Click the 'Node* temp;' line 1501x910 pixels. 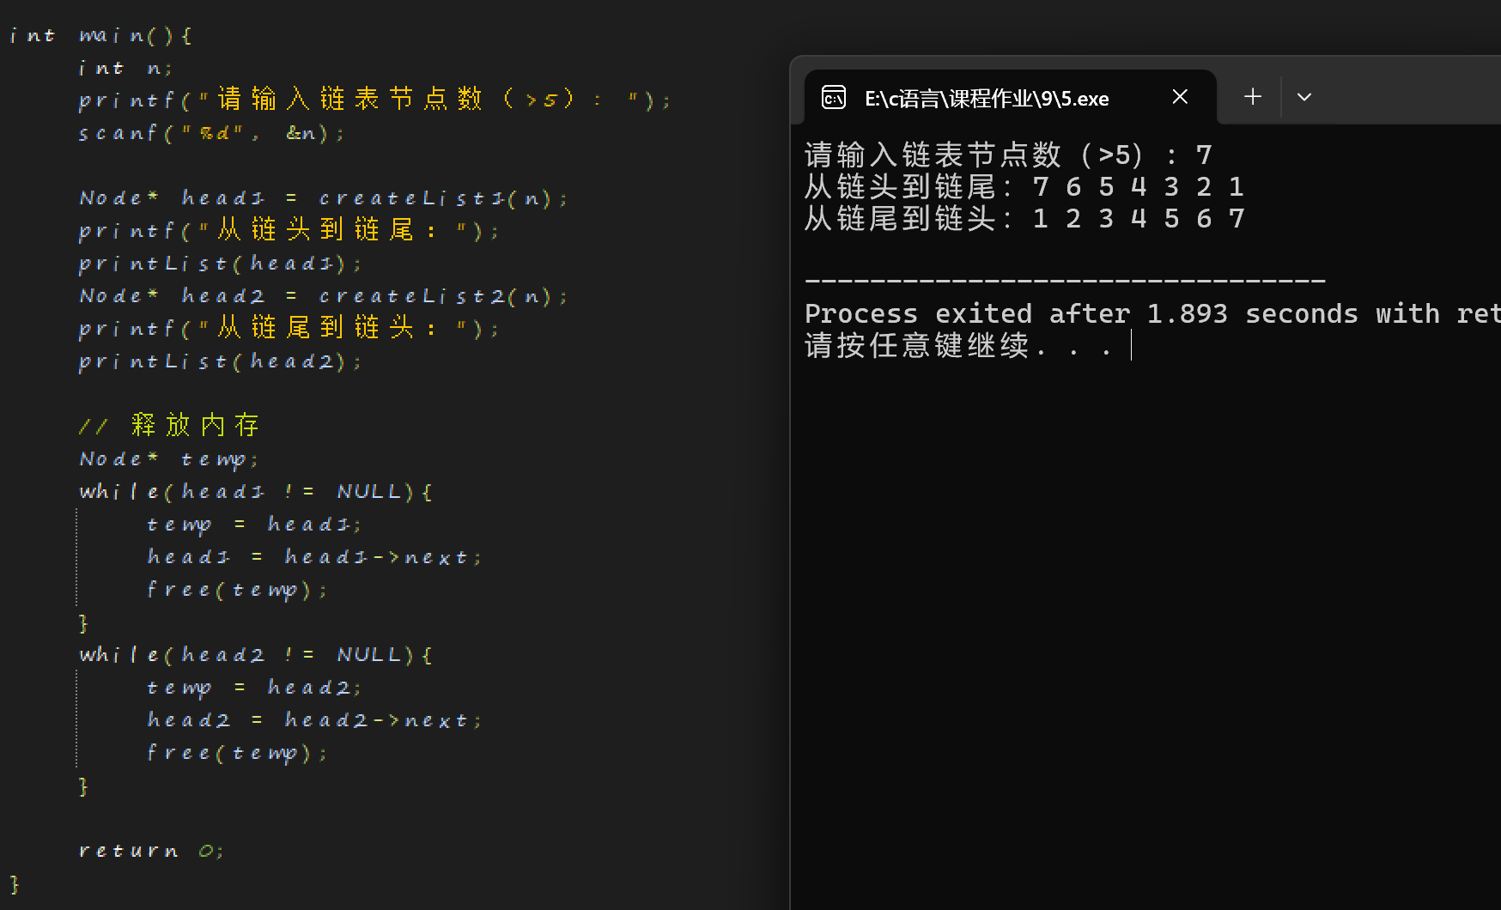tap(168, 460)
